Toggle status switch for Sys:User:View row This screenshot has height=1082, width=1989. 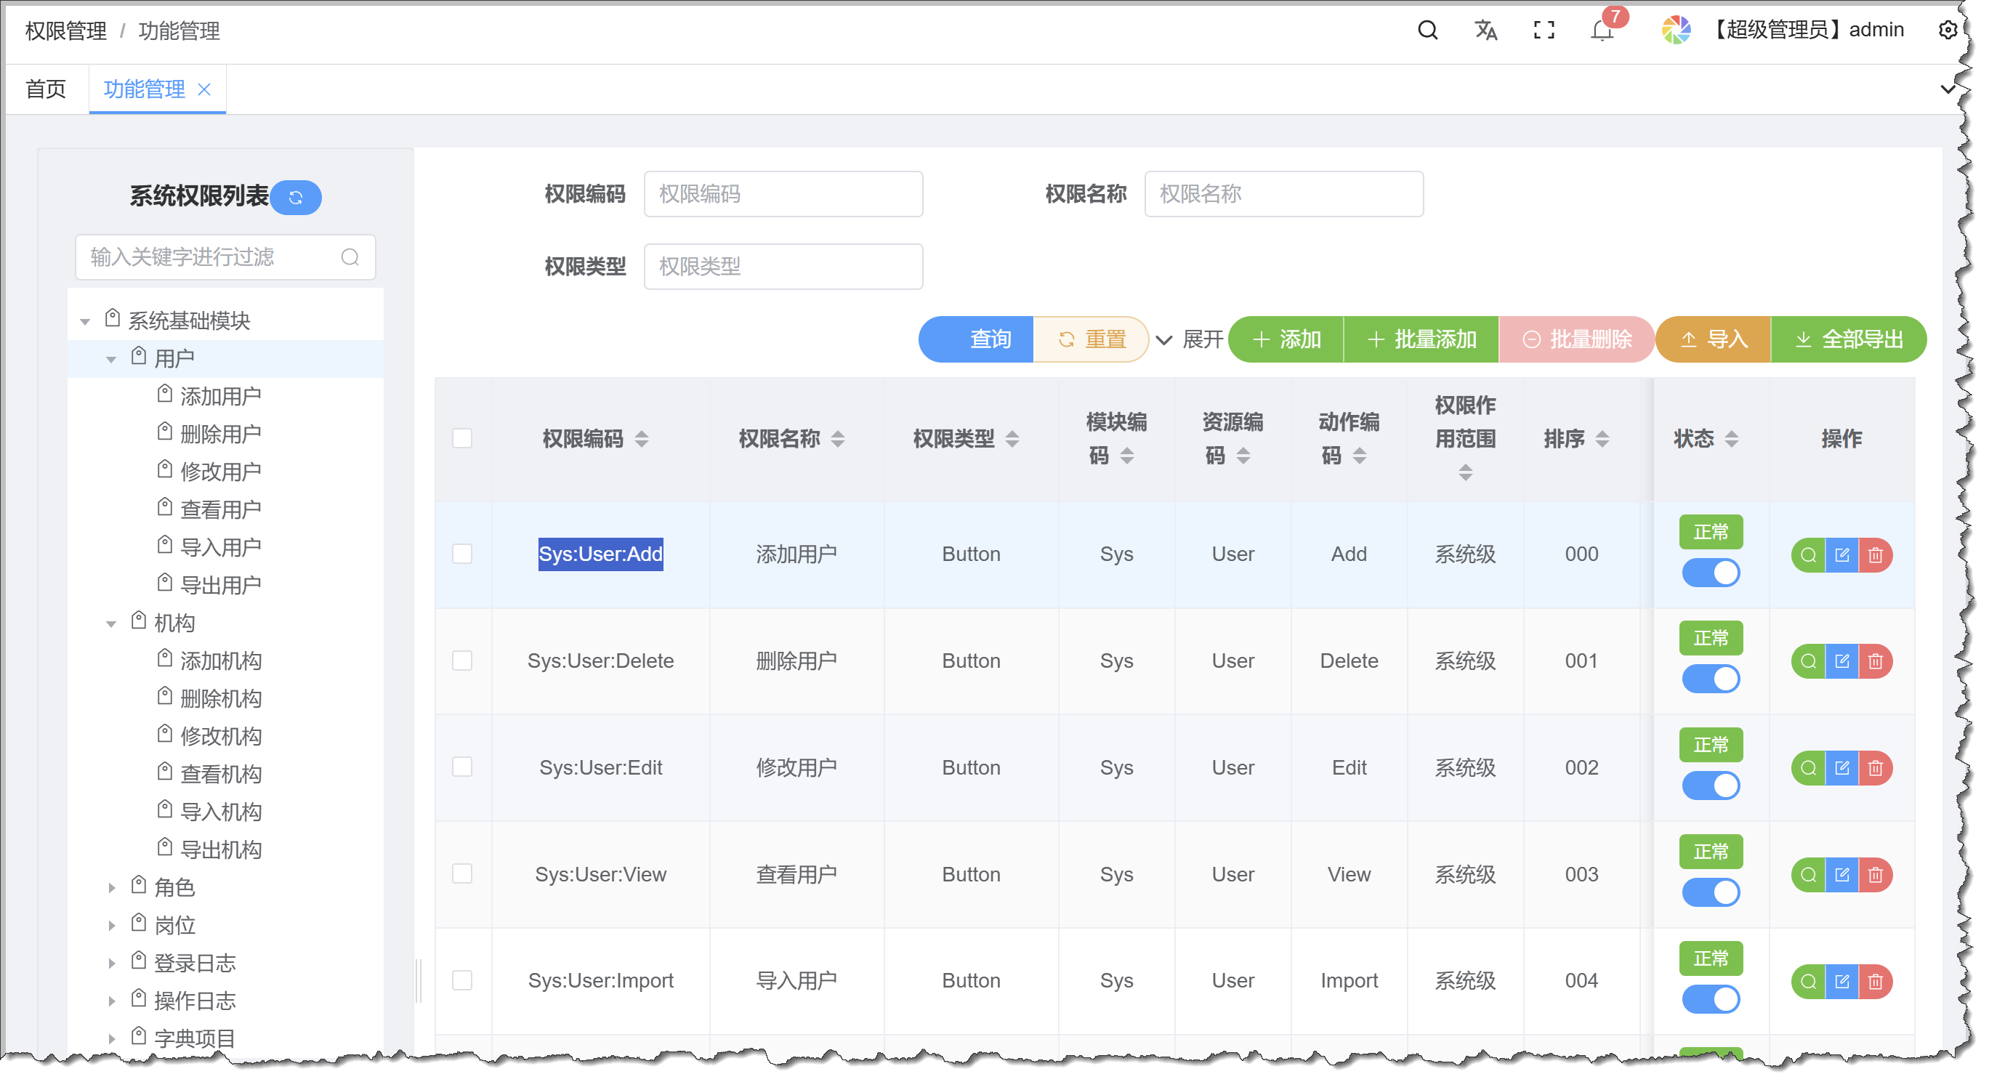pos(1710,892)
